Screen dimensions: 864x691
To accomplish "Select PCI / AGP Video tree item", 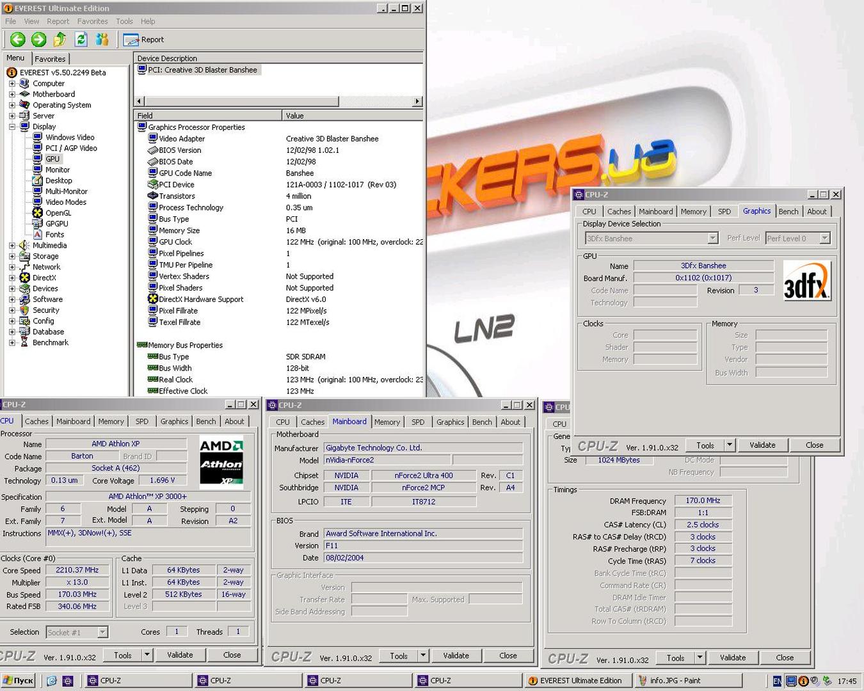I will [x=71, y=148].
